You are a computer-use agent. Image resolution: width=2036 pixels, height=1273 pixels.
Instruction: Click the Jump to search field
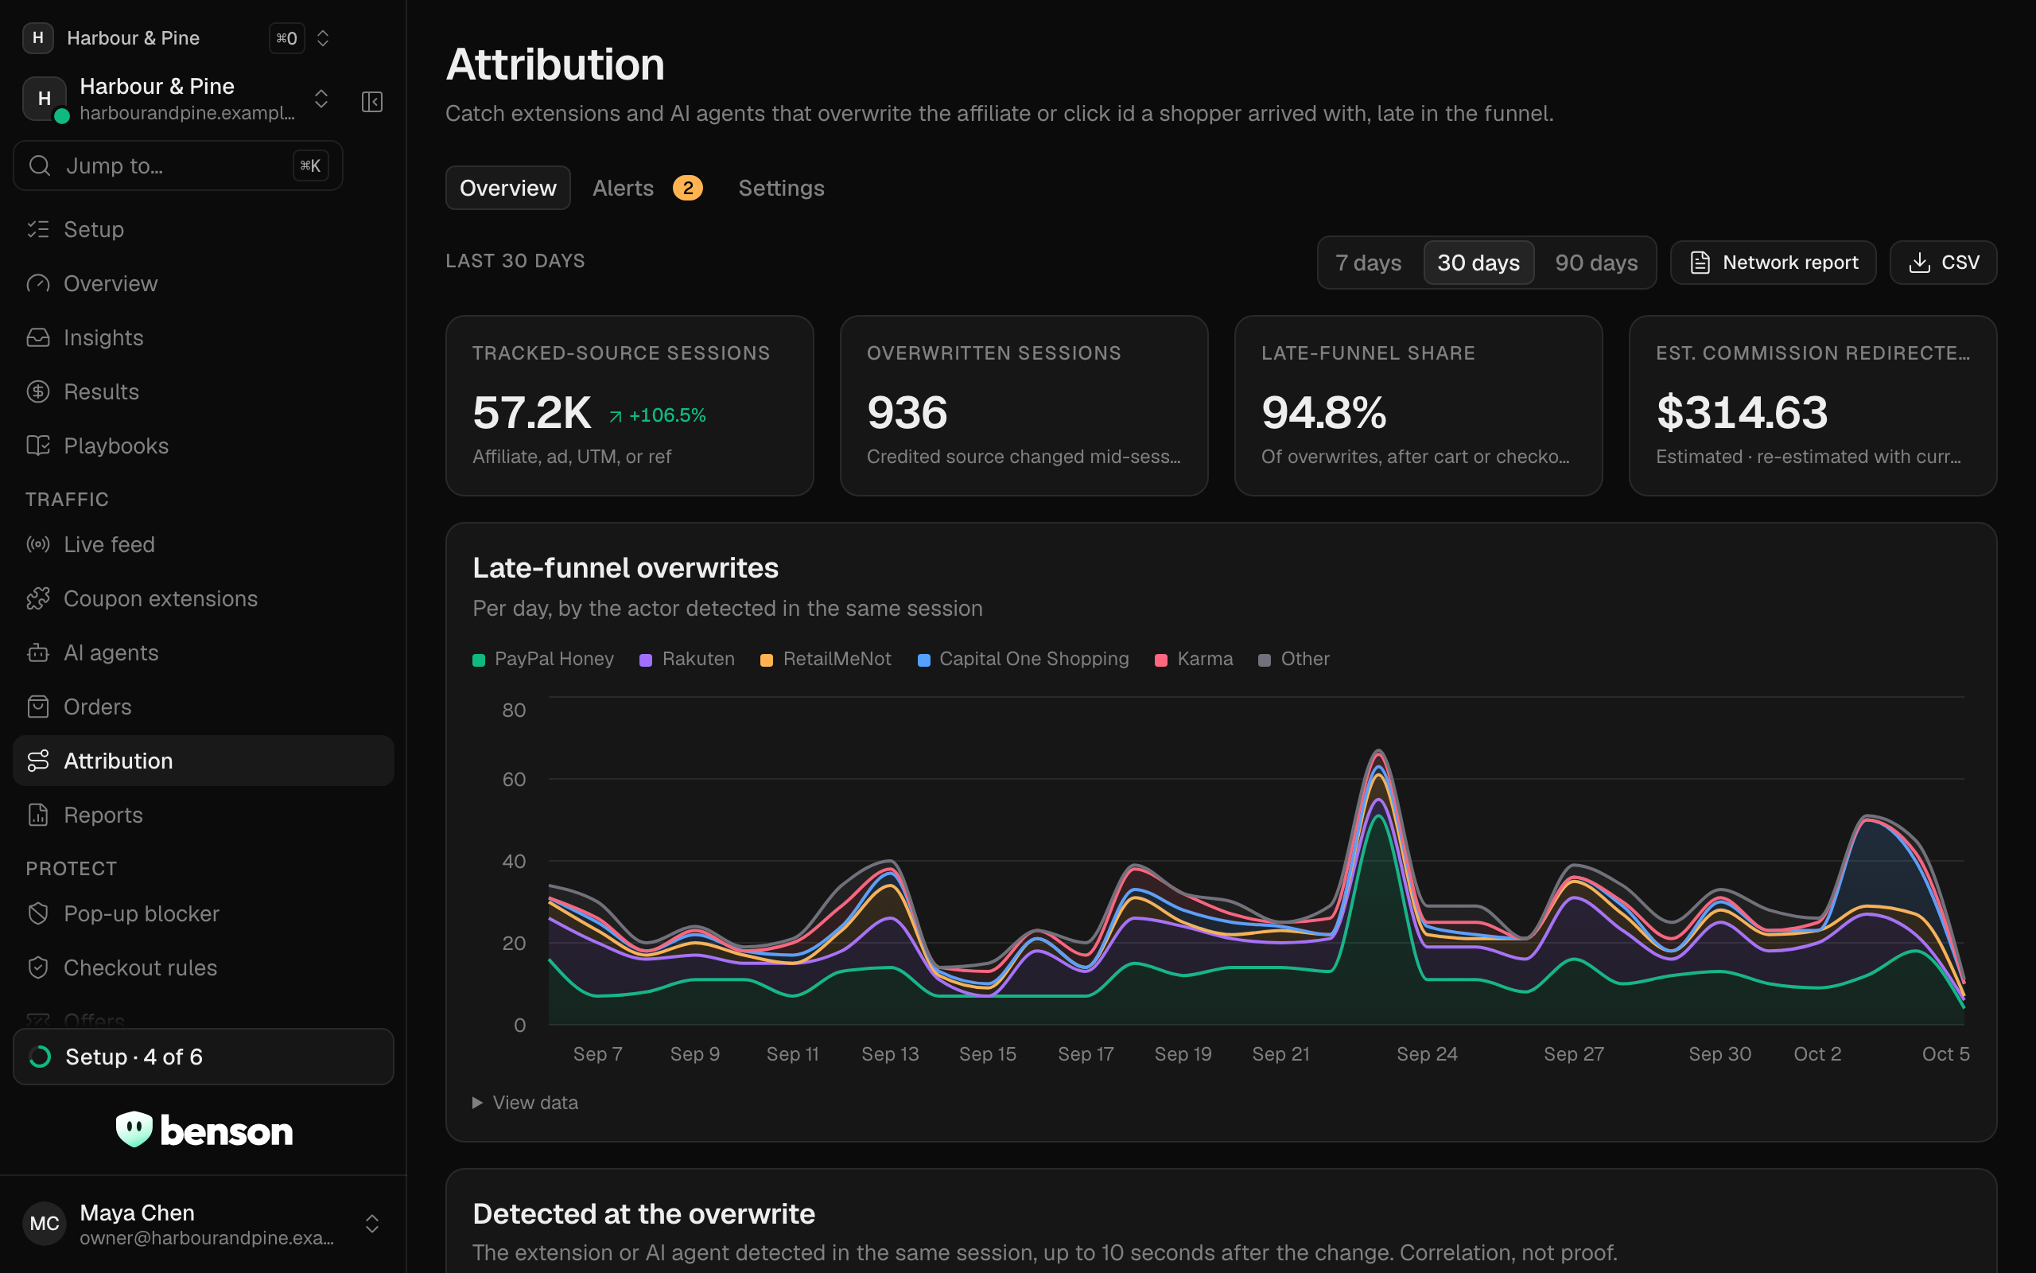[x=178, y=165]
